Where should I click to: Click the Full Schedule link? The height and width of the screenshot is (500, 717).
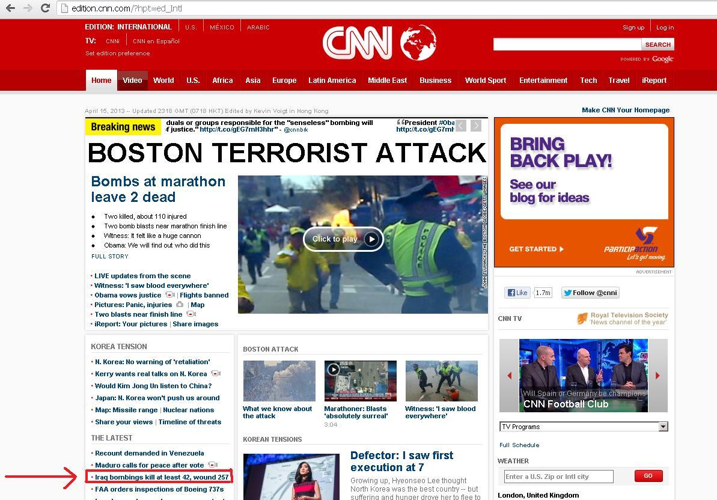click(519, 445)
